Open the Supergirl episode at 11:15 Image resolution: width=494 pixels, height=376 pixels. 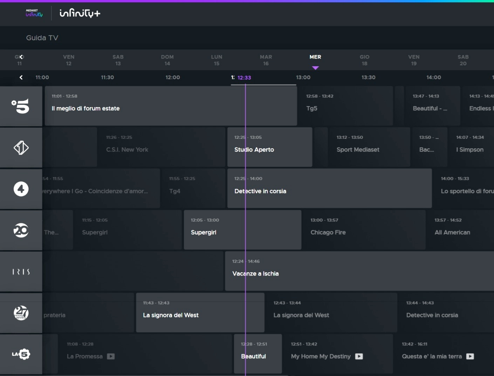[128, 230]
